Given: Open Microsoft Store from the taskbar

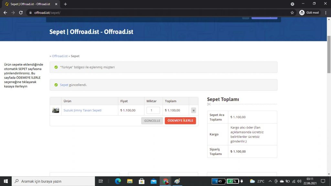Looking at the screenshot, I should (x=142, y=181).
